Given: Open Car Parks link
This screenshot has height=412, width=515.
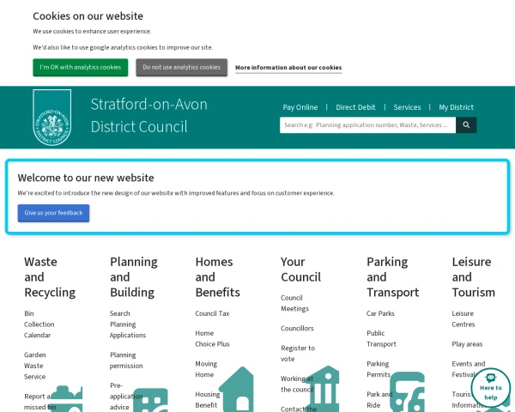Looking at the screenshot, I should (x=380, y=313).
